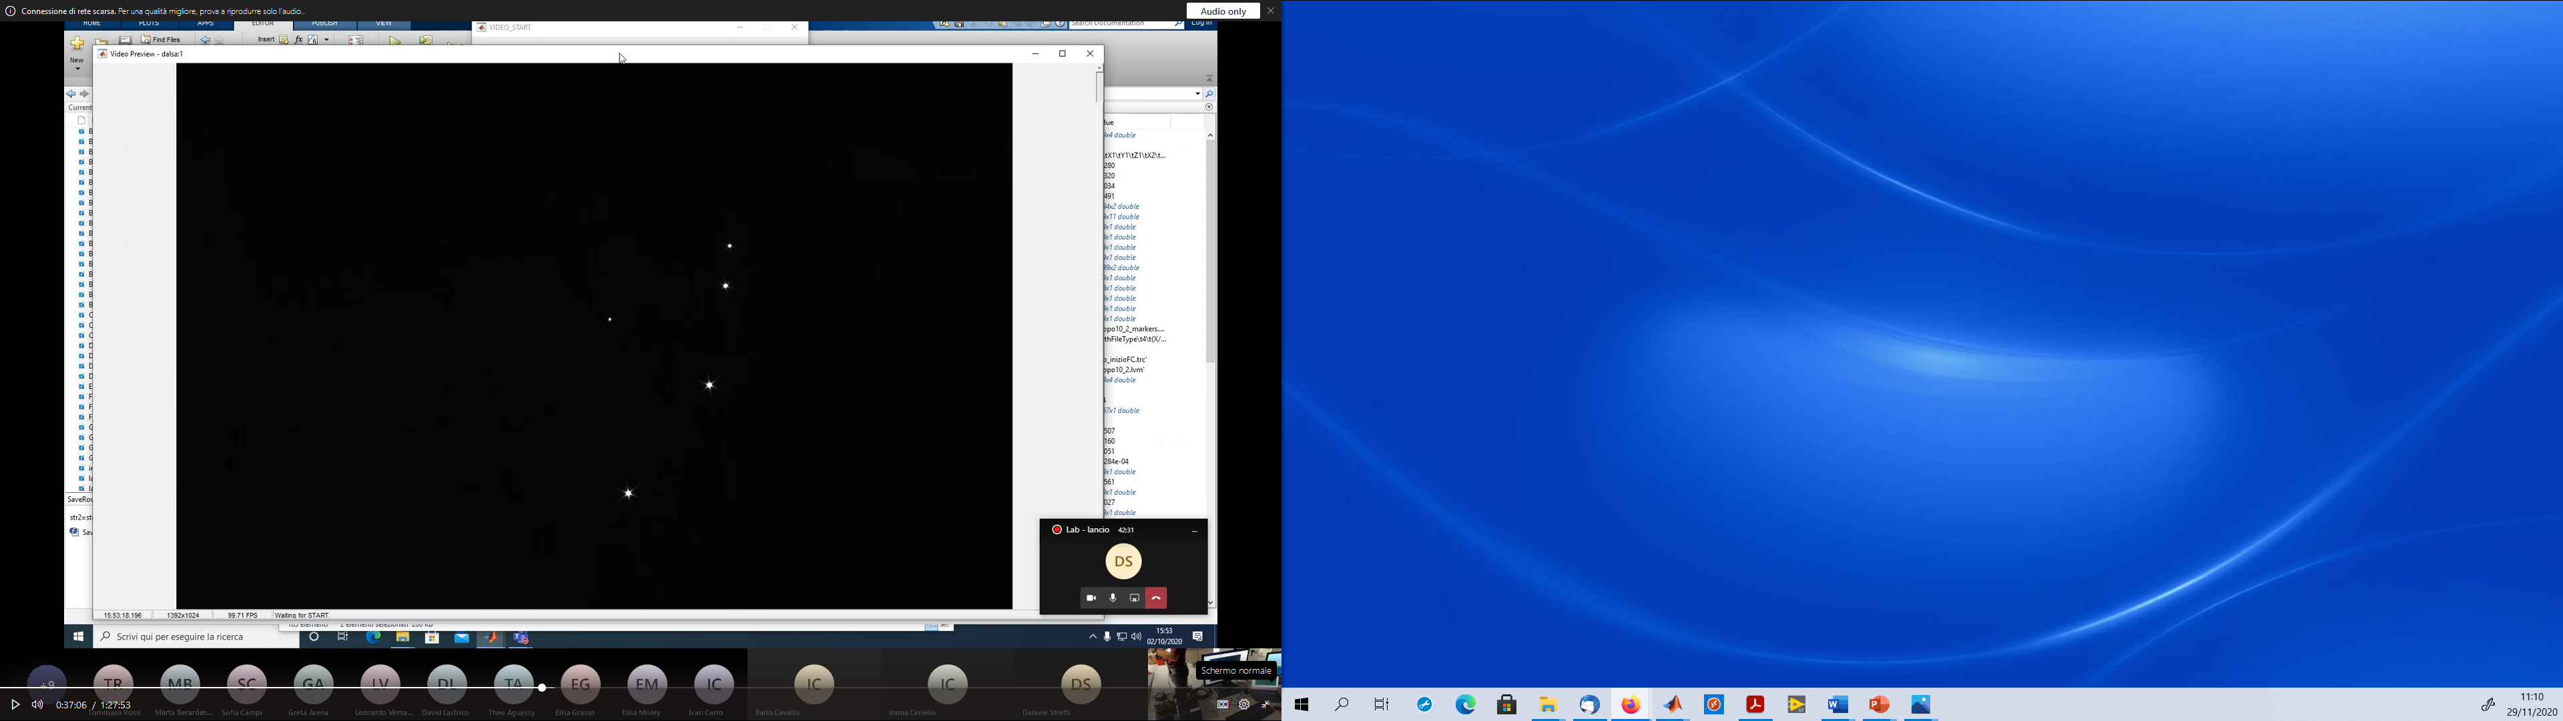Open PowerPoint from the taskbar
The height and width of the screenshot is (721, 2563).
pyautogui.click(x=1880, y=704)
